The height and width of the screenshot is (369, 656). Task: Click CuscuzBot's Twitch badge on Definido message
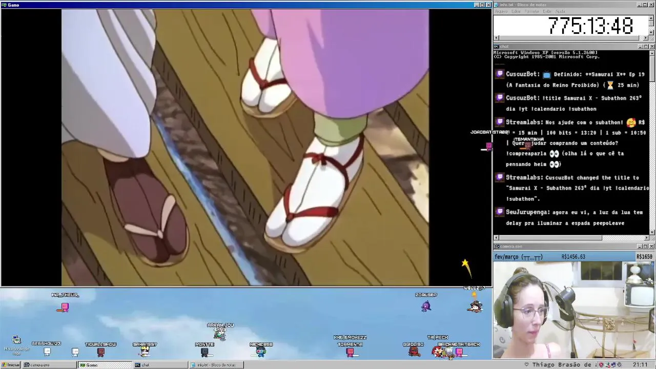click(500, 74)
